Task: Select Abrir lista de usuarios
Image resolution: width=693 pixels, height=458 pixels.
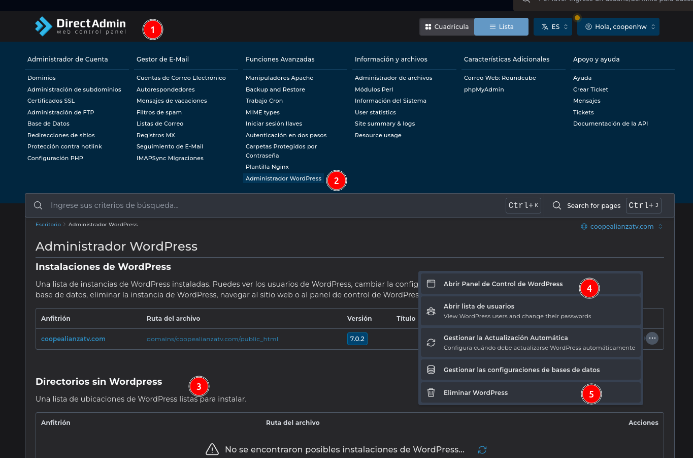Action: pyautogui.click(x=531, y=311)
